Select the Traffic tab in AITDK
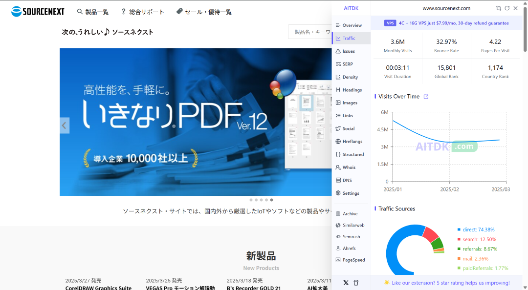This screenshot has width=528, height=290. [351, 38]
